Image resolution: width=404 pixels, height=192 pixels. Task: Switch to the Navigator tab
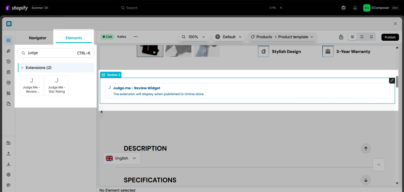pos(37,38)
